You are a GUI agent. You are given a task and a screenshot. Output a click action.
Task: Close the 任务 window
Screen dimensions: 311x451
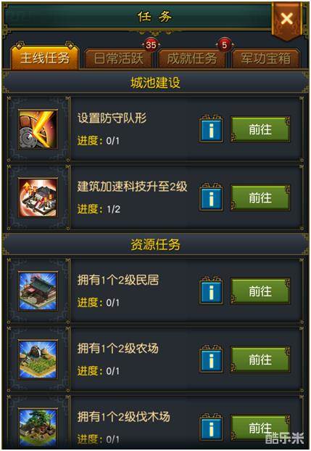(286, 20)
